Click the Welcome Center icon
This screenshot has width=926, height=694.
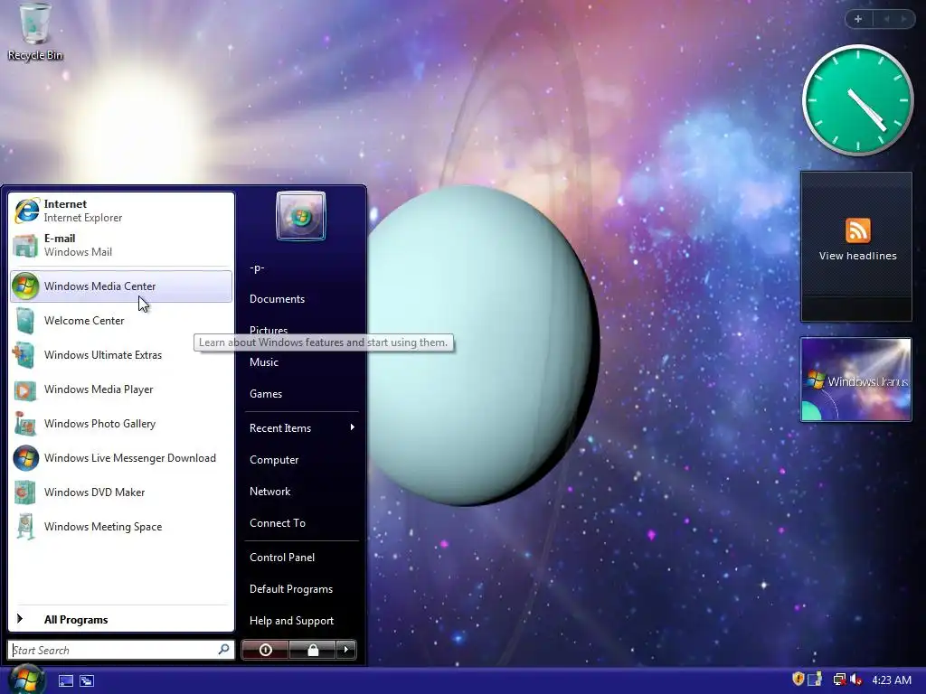coord(25,321)
